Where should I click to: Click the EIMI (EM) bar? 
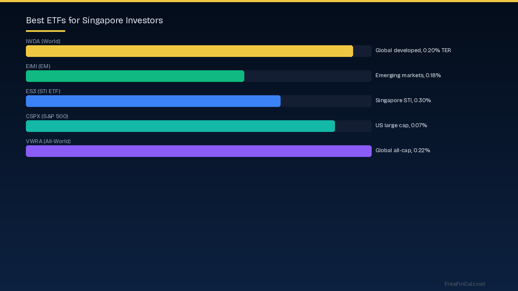[135, 76]
